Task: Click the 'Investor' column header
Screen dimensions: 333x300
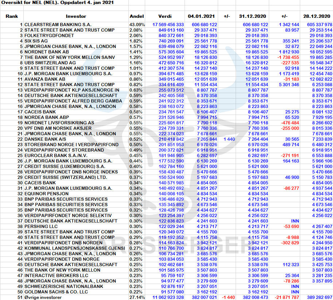Action: coord(76,16)
